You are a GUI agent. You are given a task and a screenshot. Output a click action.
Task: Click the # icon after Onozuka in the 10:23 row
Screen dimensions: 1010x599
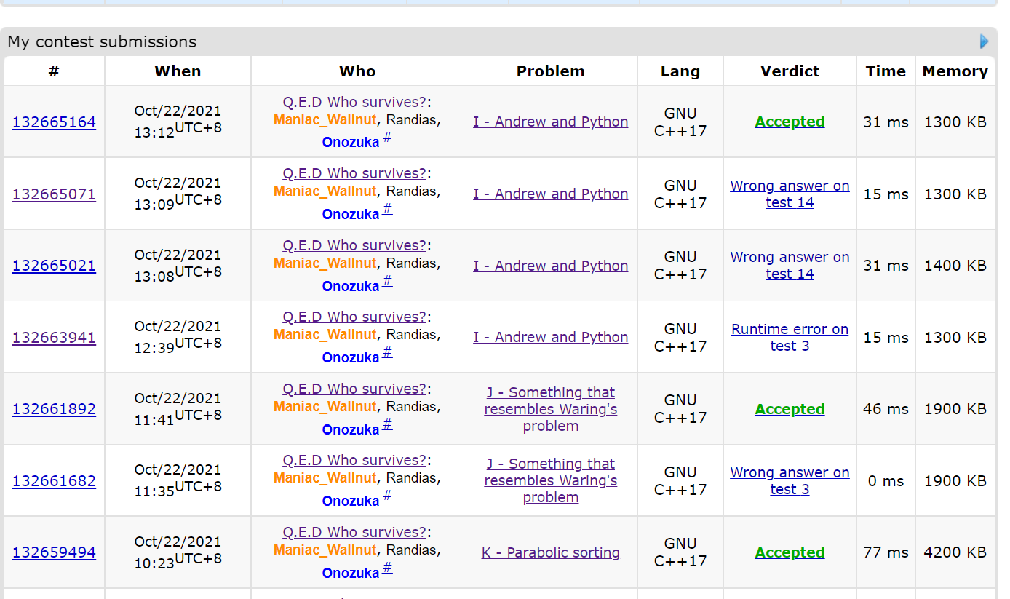[387, 568]
